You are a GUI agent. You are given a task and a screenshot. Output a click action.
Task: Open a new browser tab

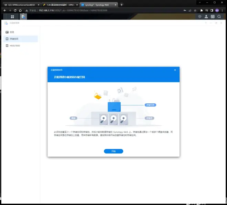point(121,5)
